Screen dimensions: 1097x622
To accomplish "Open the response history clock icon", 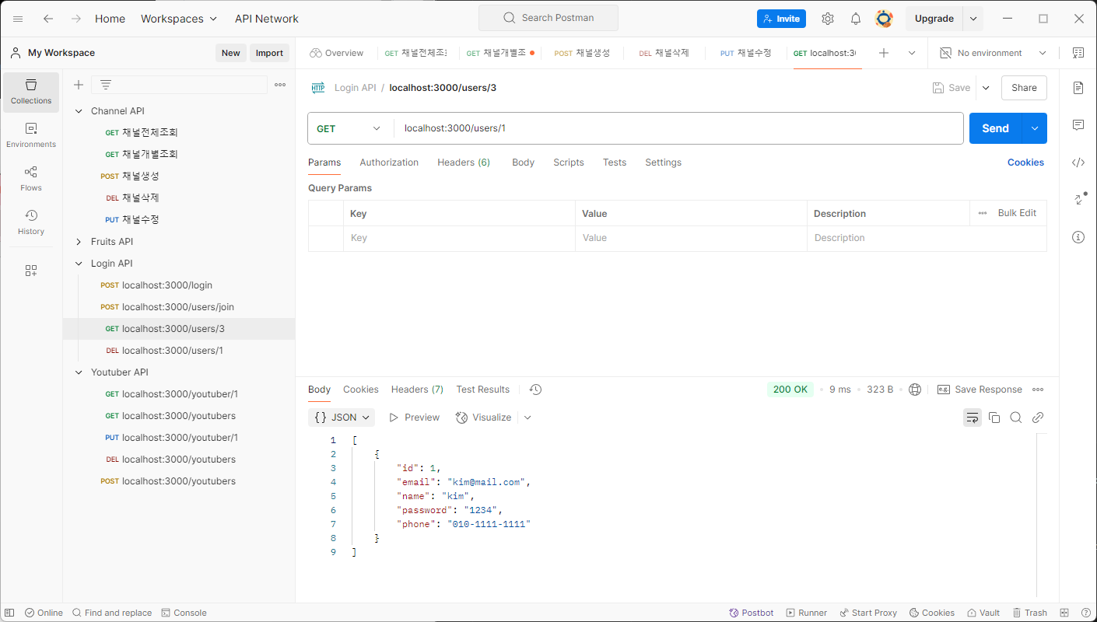I will (535, 390).
